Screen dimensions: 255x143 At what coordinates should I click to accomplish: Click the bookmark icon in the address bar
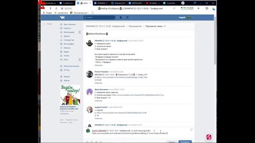[x=198, y=8]
